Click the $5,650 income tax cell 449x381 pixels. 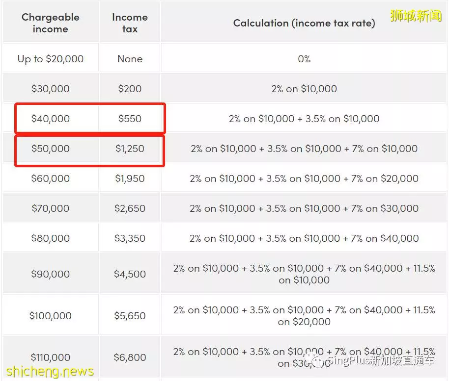(130, 316)
